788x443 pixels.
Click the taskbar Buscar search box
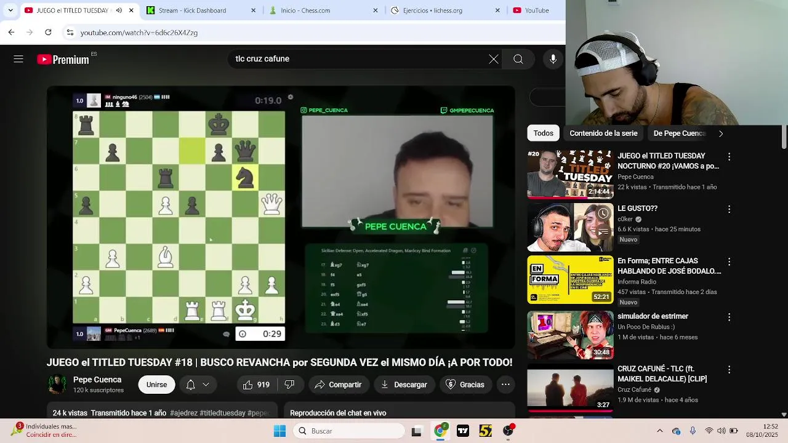(348, 431)
